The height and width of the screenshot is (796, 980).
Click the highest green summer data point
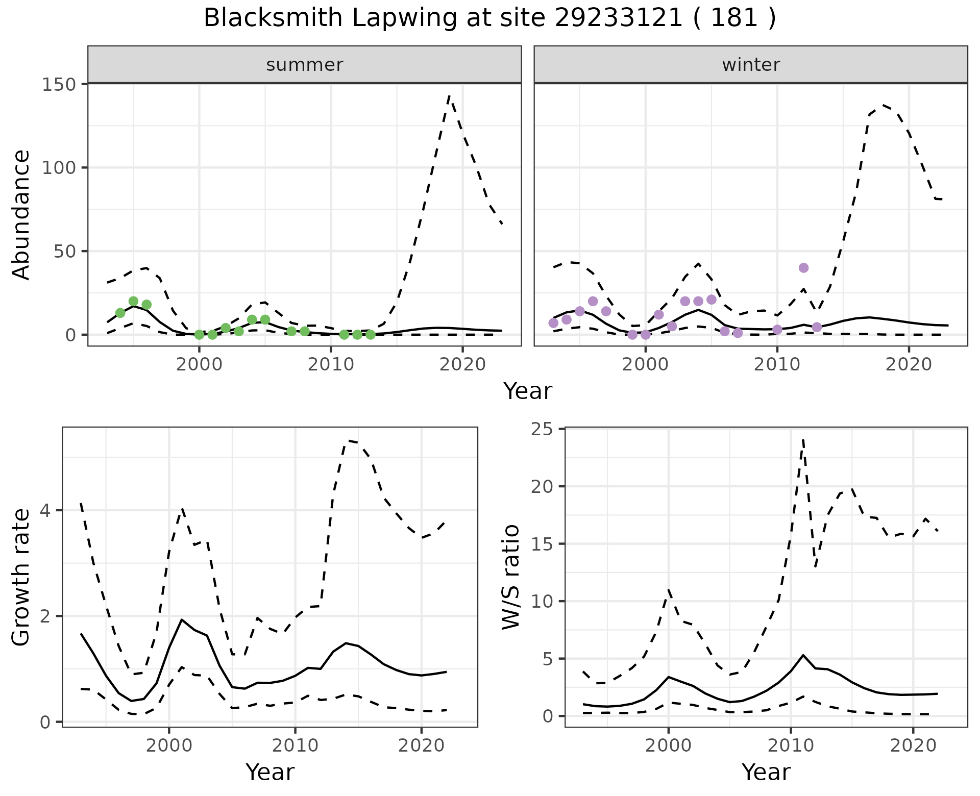[133, 301]
